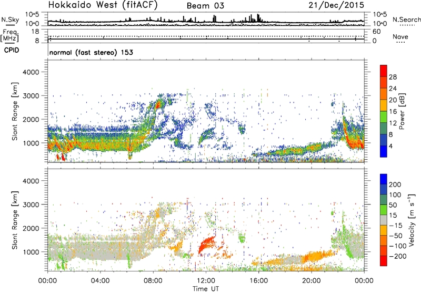
Task: Click the "Velocity [m s-1]" colorbar label
Action: [x=411, y=220]
